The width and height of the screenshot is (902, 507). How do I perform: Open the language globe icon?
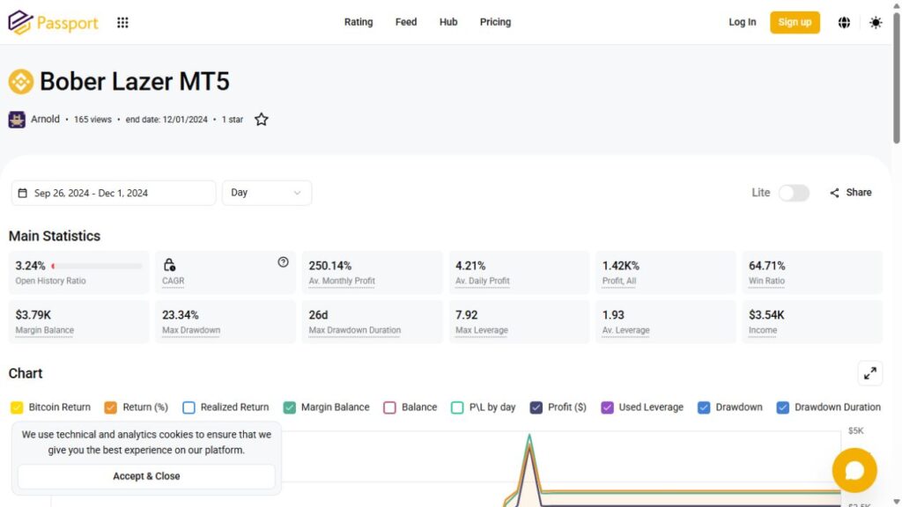[844, 22]
